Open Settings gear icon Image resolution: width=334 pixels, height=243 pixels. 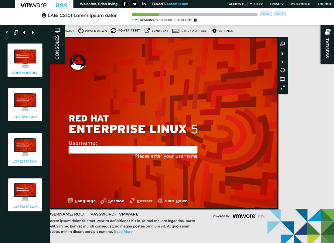point(214,31)
